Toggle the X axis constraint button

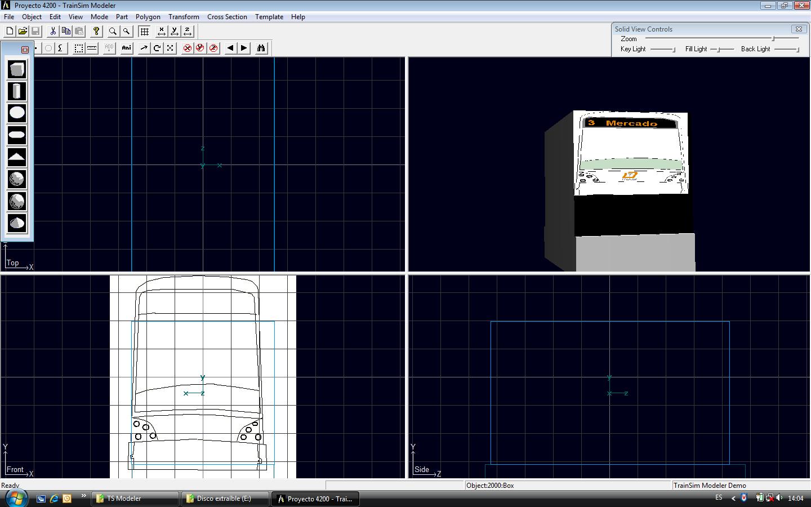(162, 32)
